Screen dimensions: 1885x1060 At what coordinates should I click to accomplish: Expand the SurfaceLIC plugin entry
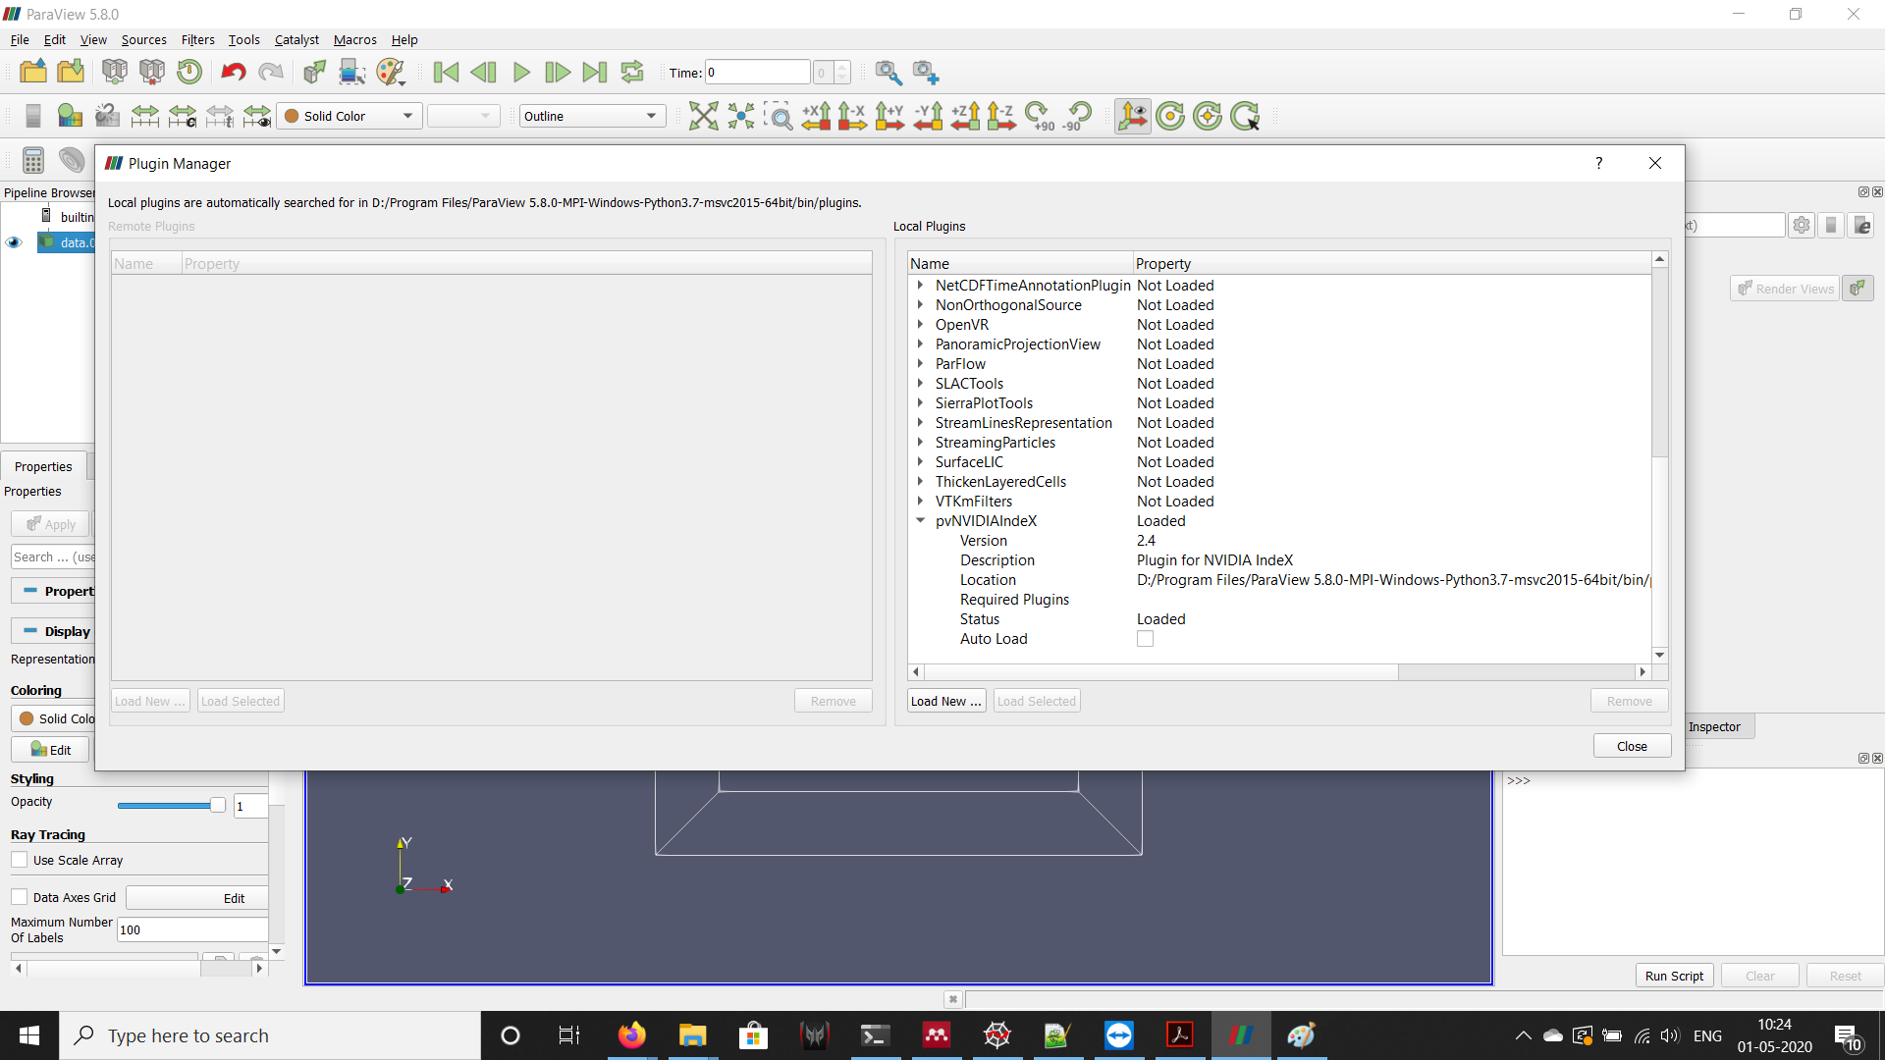pyautogui.click(x=920, y=462)
